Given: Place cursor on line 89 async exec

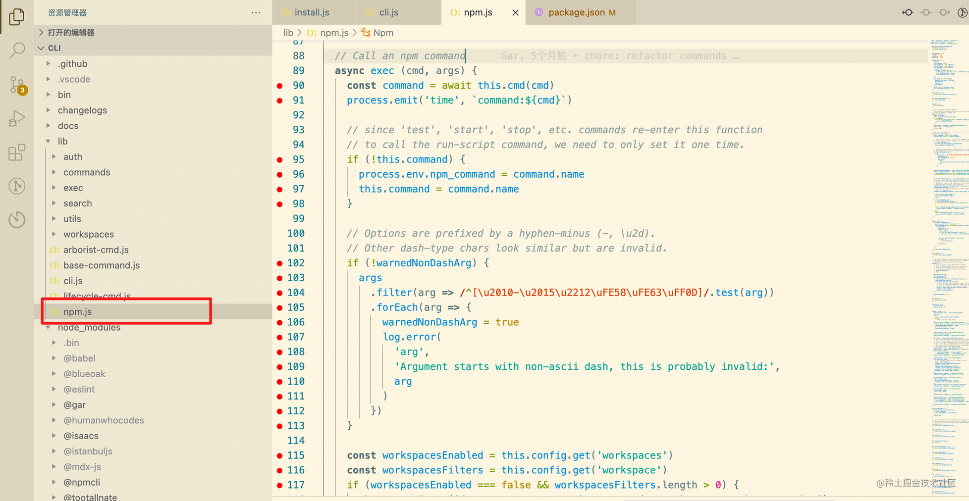Looking at the screenshot, I should tap(406, 71).
